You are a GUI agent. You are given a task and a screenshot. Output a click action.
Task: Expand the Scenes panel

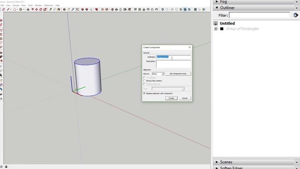pyautogui.click(x=217, y=162)
